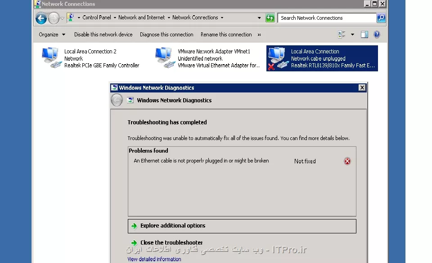Click Rename this connection

[x=226, y=35]
